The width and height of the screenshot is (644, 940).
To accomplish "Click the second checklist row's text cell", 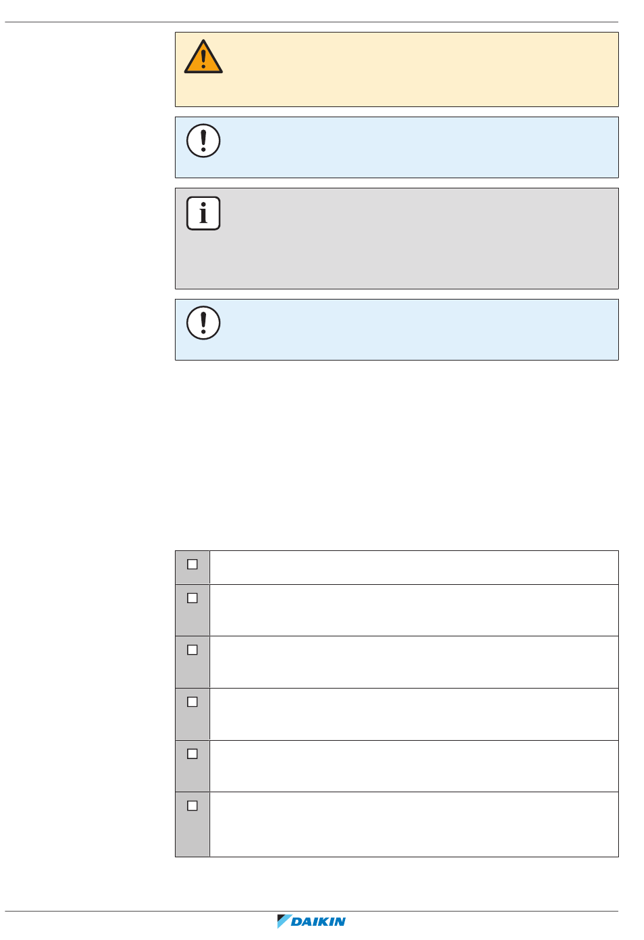I will [x=414, y=610].
